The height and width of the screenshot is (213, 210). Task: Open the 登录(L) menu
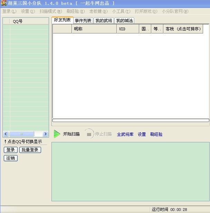tap(9, 11)
